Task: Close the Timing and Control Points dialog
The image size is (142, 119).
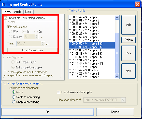Action: 137,4
